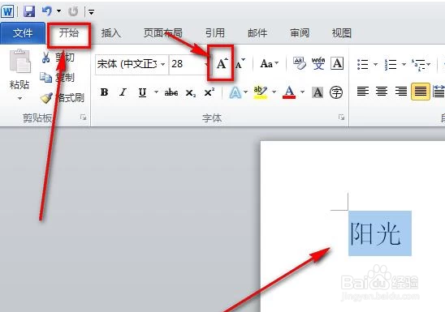Screen dimensions: 445x312
Task: Apply the yellow text highlight color
Action: [x=260, y=92]
